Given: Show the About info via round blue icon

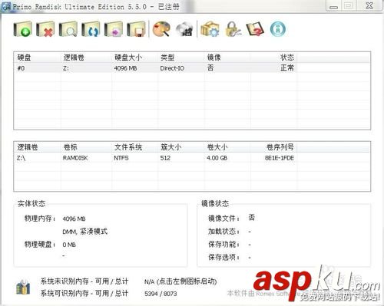Looking at the screenshot, I should [278, 29].
